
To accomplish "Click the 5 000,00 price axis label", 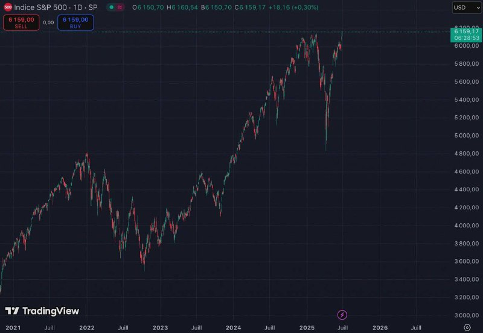I will [x=467, y=135].
